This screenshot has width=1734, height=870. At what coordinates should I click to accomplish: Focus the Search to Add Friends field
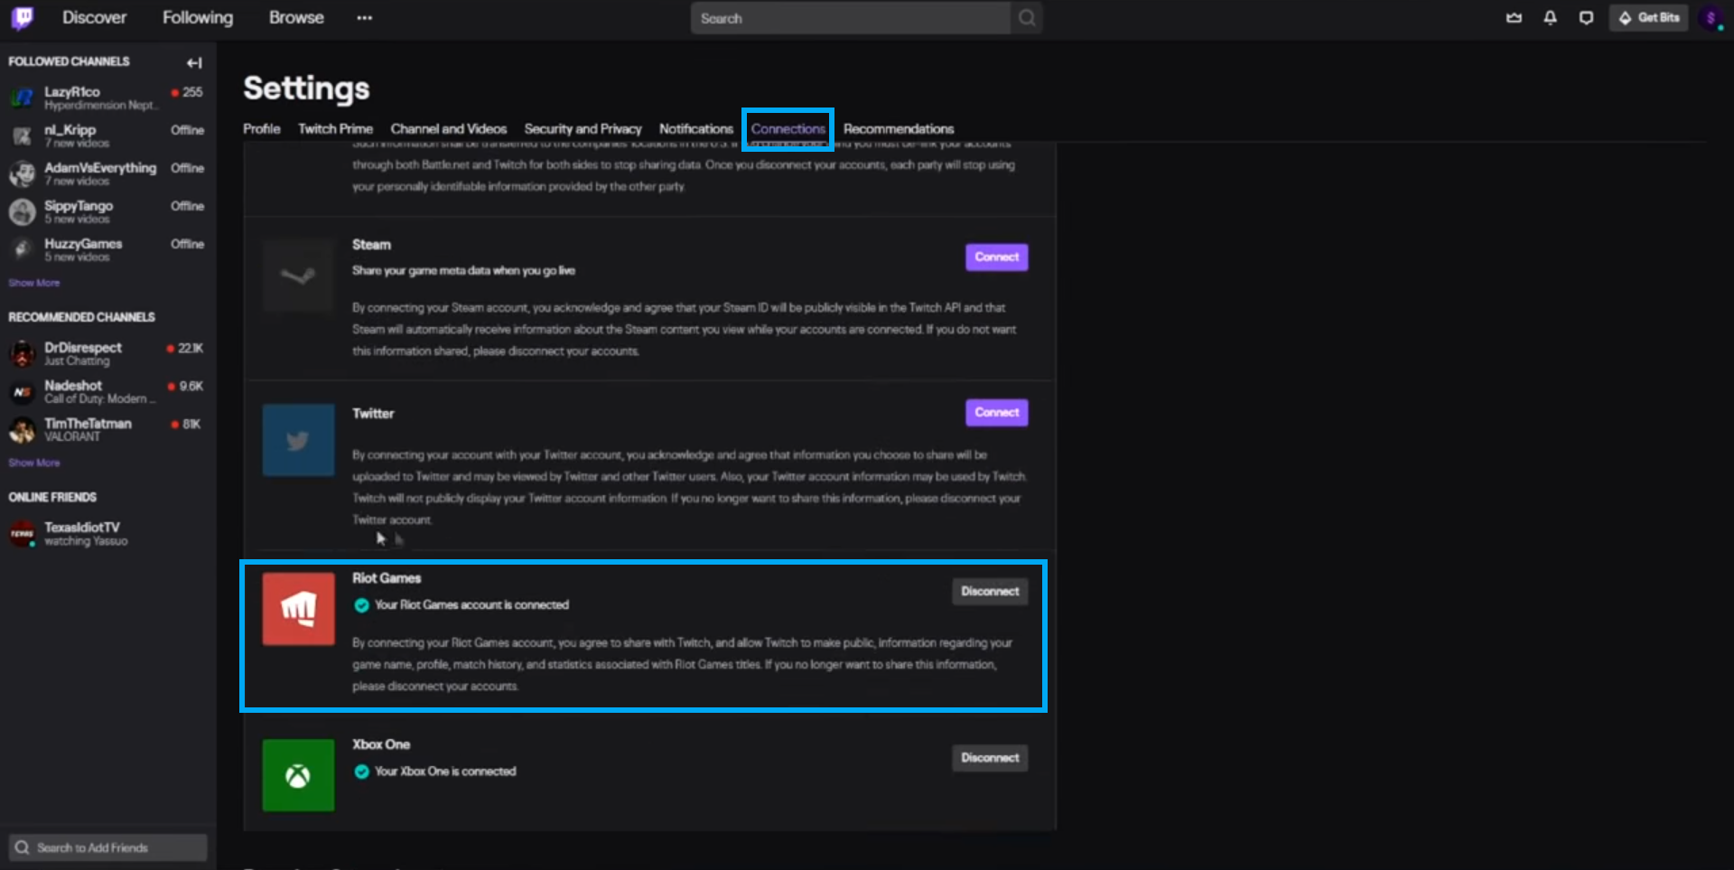pyautogui.click(x=108, y=847)
